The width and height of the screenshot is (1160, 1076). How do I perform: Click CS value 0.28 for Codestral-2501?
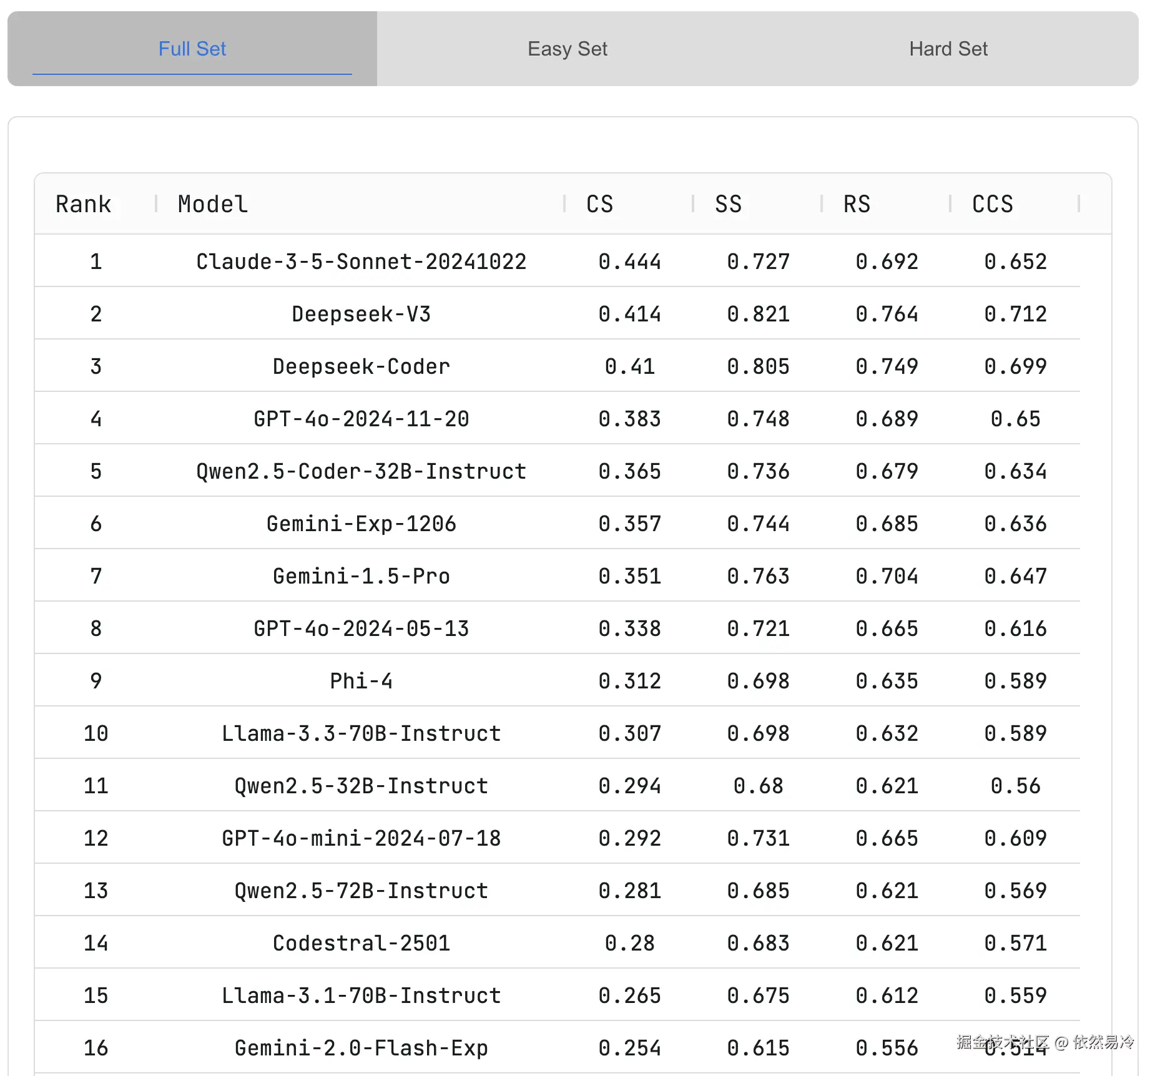[x=630, y=943]
